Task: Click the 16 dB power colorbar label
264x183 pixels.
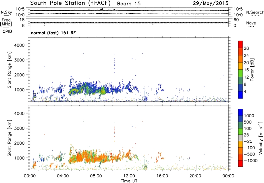Action: coord(246,70)
